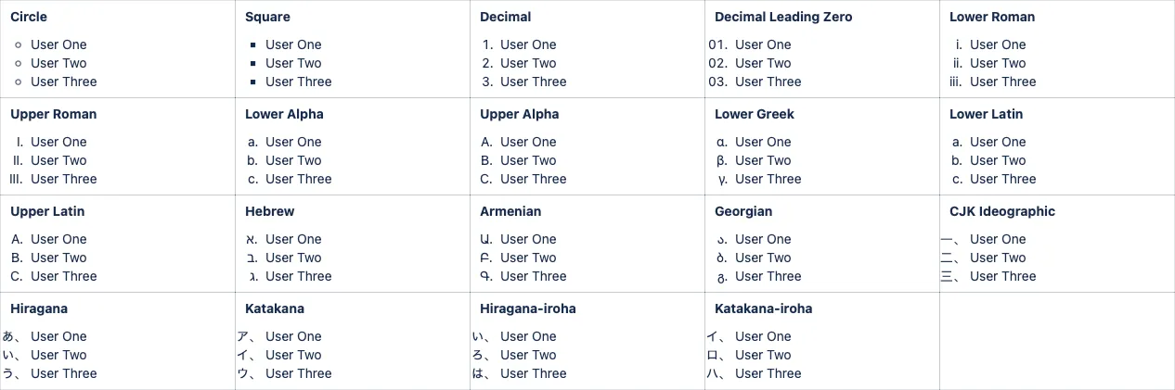Screen dimensions: 1175x390
Task: Select User Three in Lower Latin list
Action: [x=1003, y=179]
